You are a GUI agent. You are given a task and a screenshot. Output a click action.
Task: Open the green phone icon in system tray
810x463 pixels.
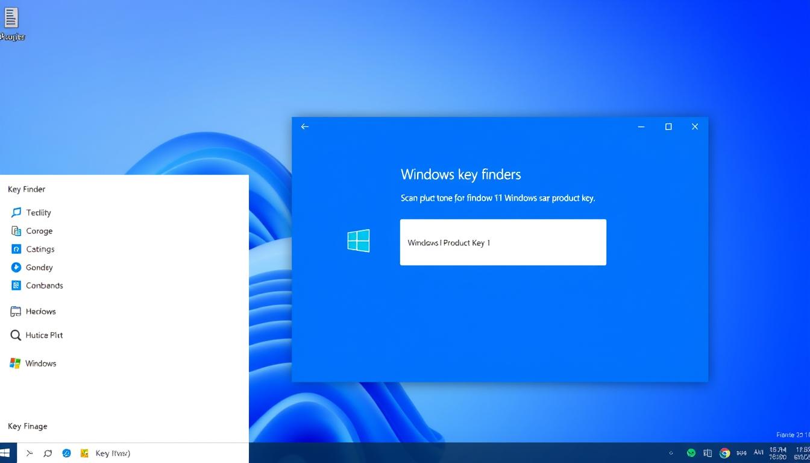[691, 453]
